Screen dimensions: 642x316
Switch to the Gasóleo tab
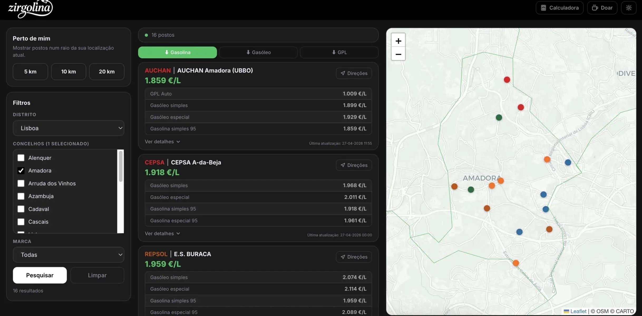tap(258, 52)
